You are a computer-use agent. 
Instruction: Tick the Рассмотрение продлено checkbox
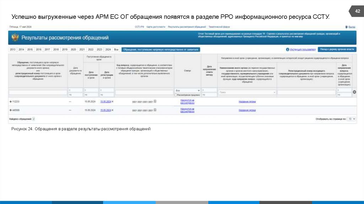pyautogui.click(x=176, y=95)
